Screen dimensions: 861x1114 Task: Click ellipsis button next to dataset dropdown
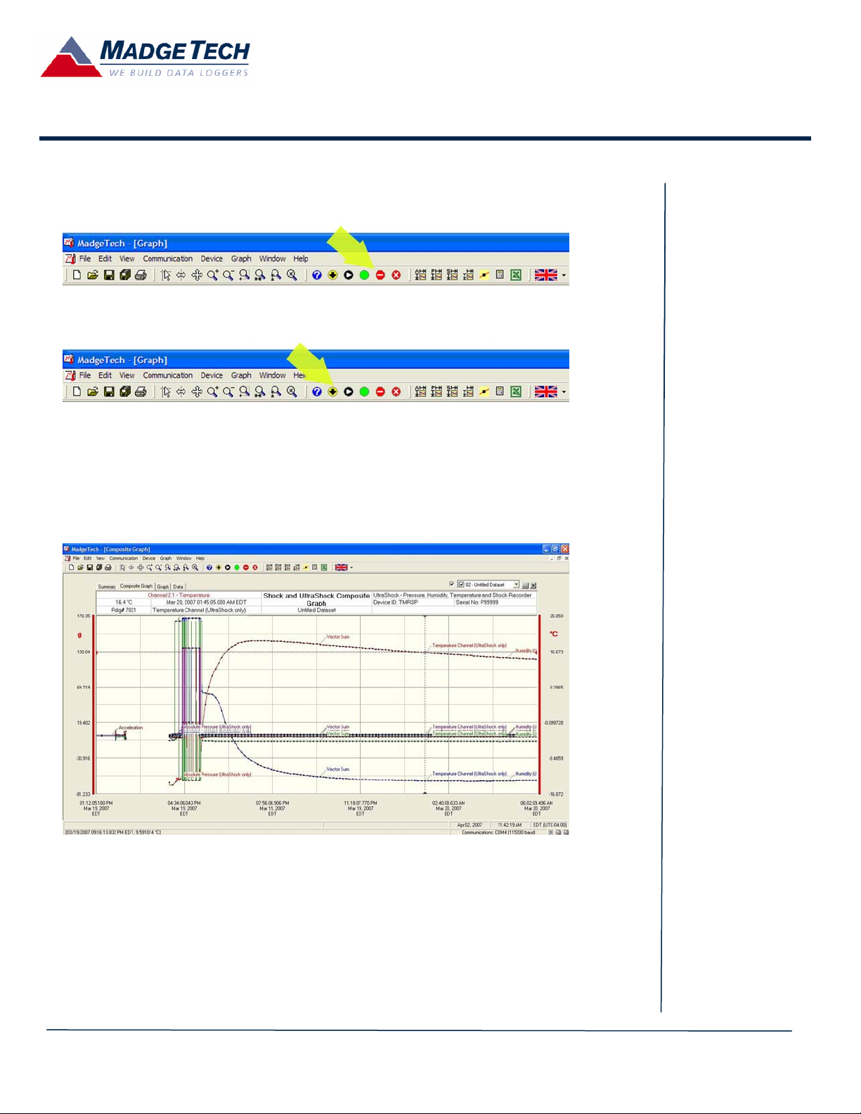tap(525, 585)
